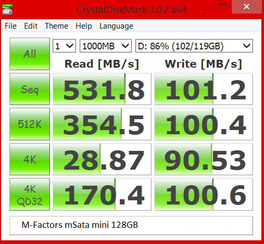Start the 512K benchmark test
This screenshot has width=264, height=244.
pos(30,124)
